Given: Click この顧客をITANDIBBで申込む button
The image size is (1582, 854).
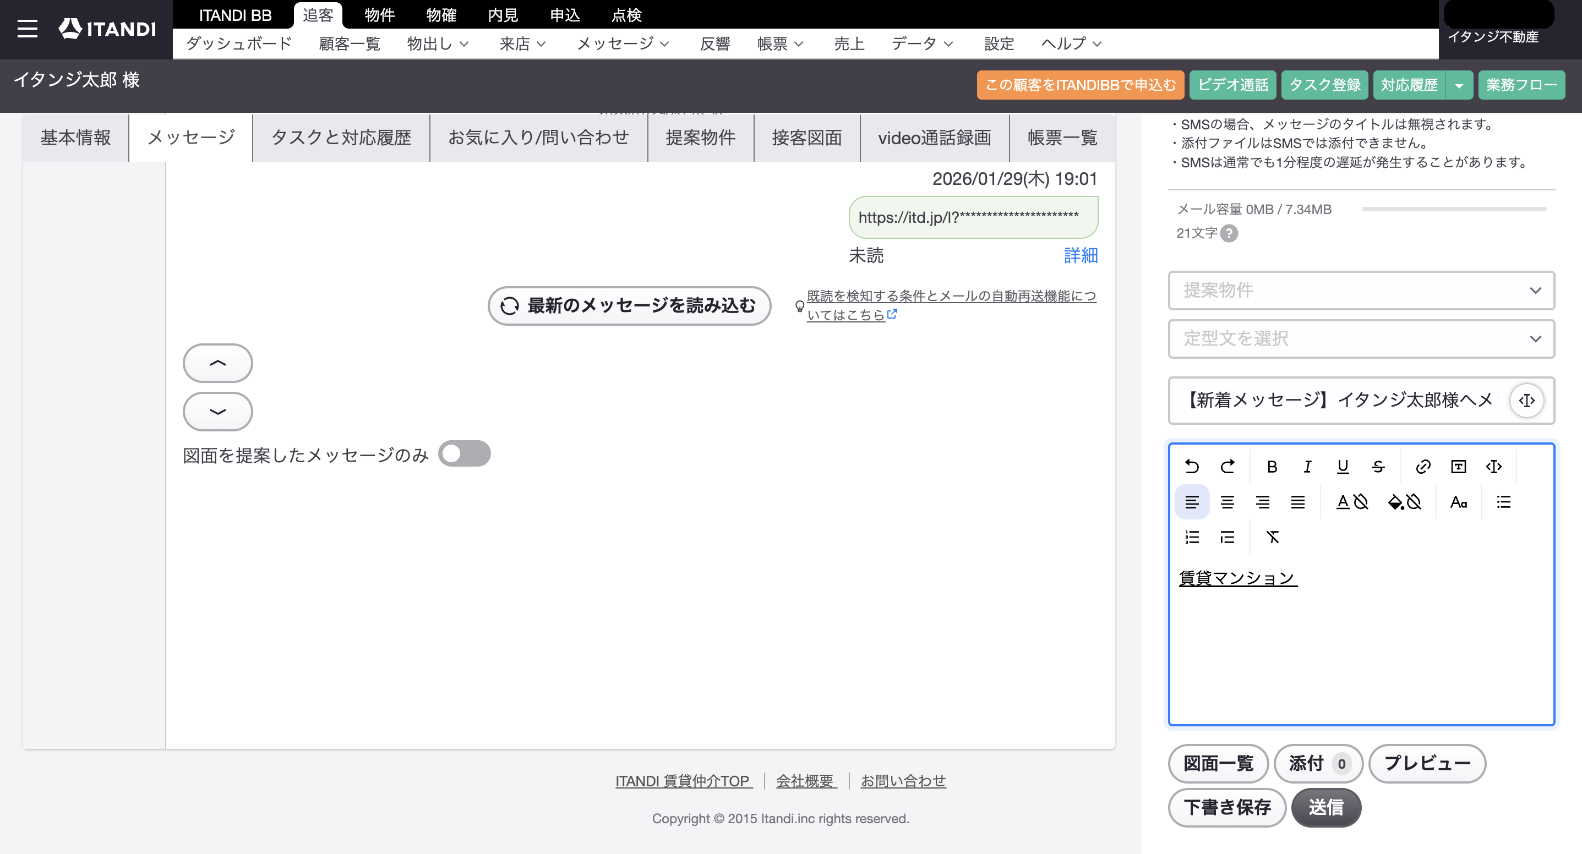Looking at the screenshot, I should pos(1080,85).
